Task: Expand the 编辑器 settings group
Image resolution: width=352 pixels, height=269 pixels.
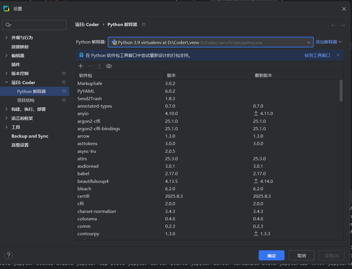Action: pos(7,56)
